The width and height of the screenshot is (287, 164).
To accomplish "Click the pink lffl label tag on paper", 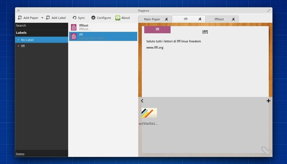I will [157, 30].
